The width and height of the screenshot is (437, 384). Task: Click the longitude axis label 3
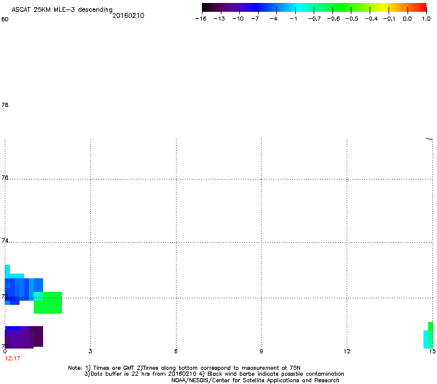point(90,352)
